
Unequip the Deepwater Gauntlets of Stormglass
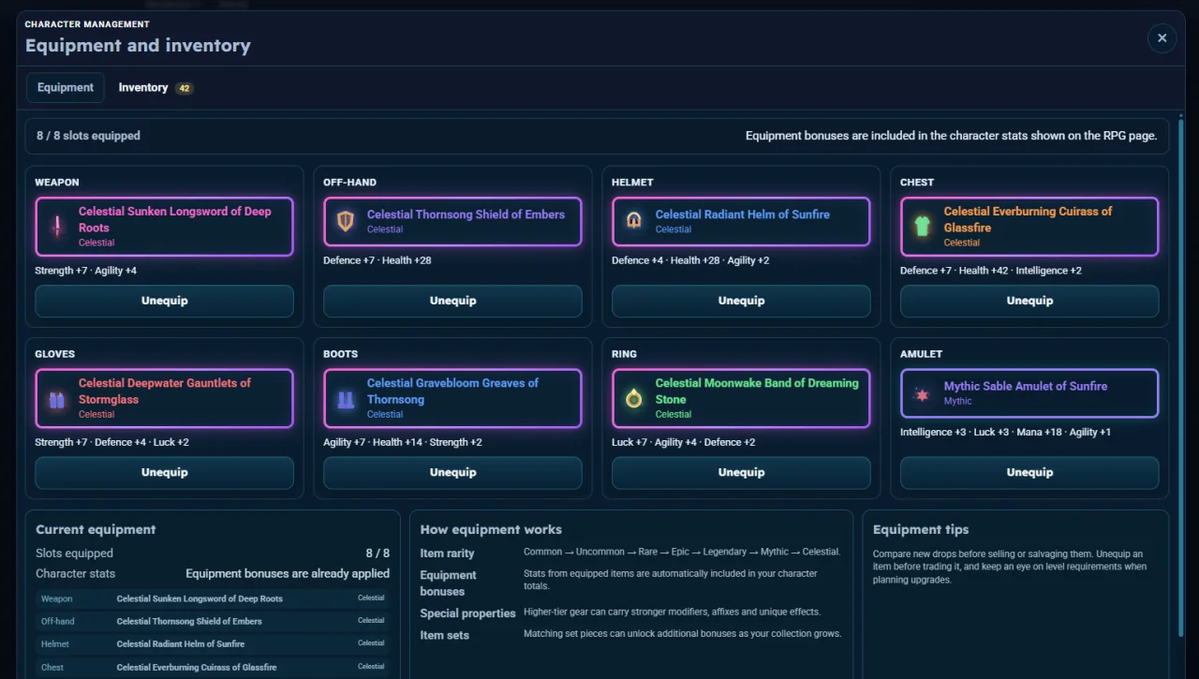(165, 473)
